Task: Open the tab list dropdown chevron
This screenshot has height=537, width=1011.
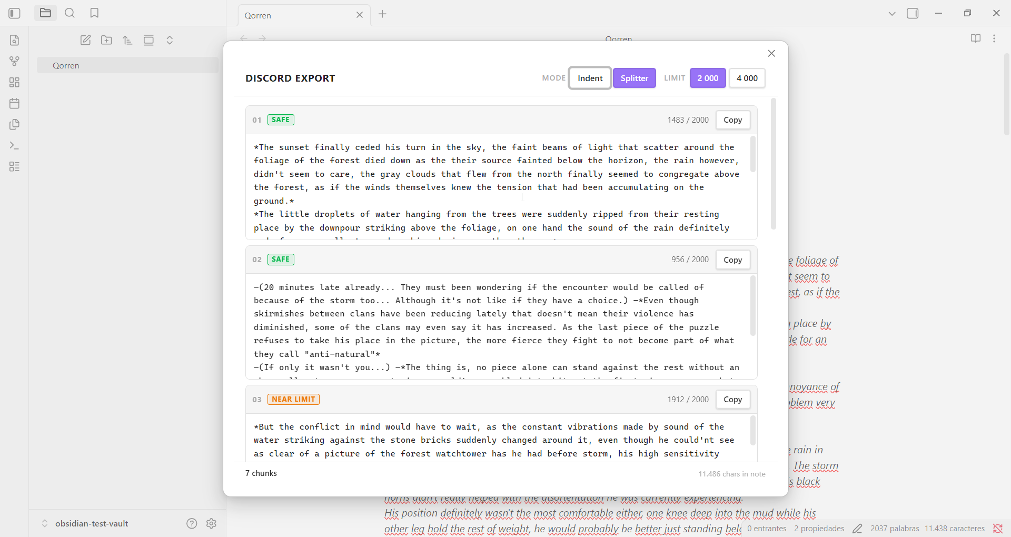Action: 892,14
